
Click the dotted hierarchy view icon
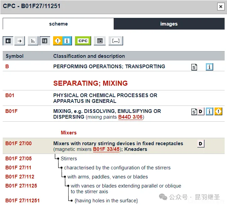click(33, 41)
